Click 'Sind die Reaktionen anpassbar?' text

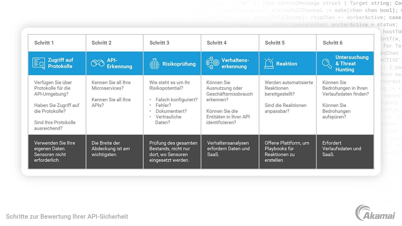[285, 108]
